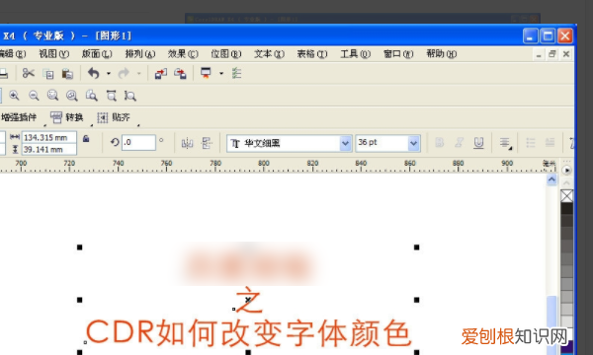Click the 增强插件 toolbar button
The width and height of the screenshot is (593, 355).
point(19,117)
